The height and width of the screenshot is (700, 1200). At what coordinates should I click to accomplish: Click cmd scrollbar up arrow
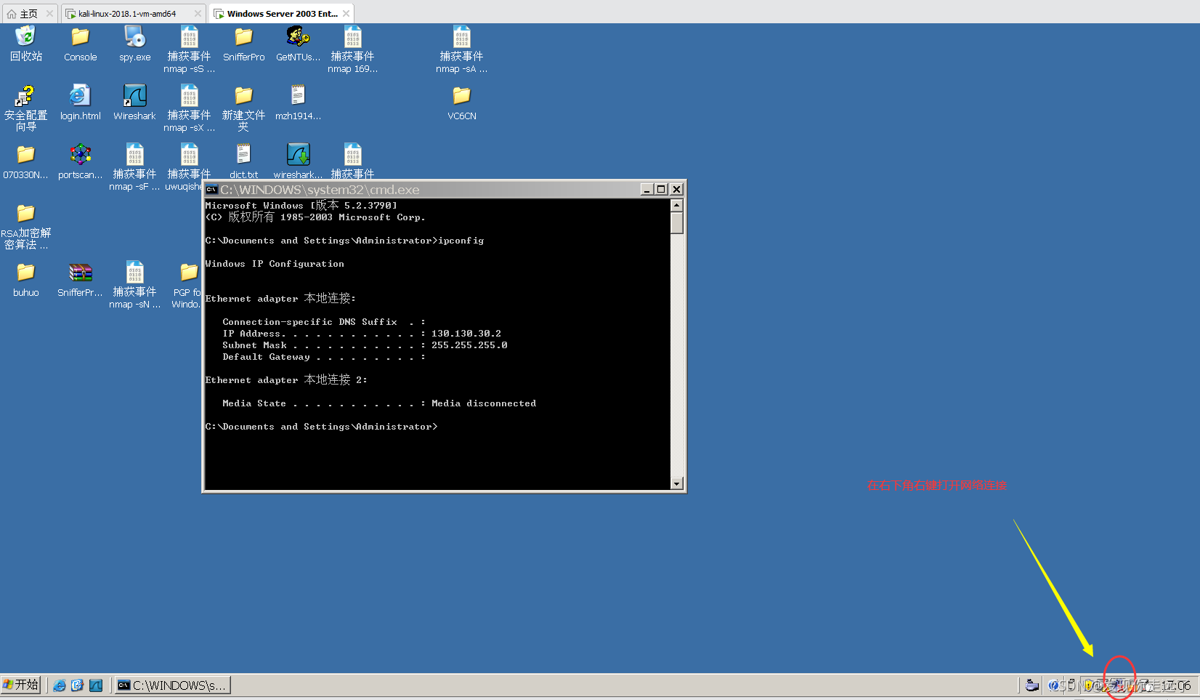click(x=677, y=206)
